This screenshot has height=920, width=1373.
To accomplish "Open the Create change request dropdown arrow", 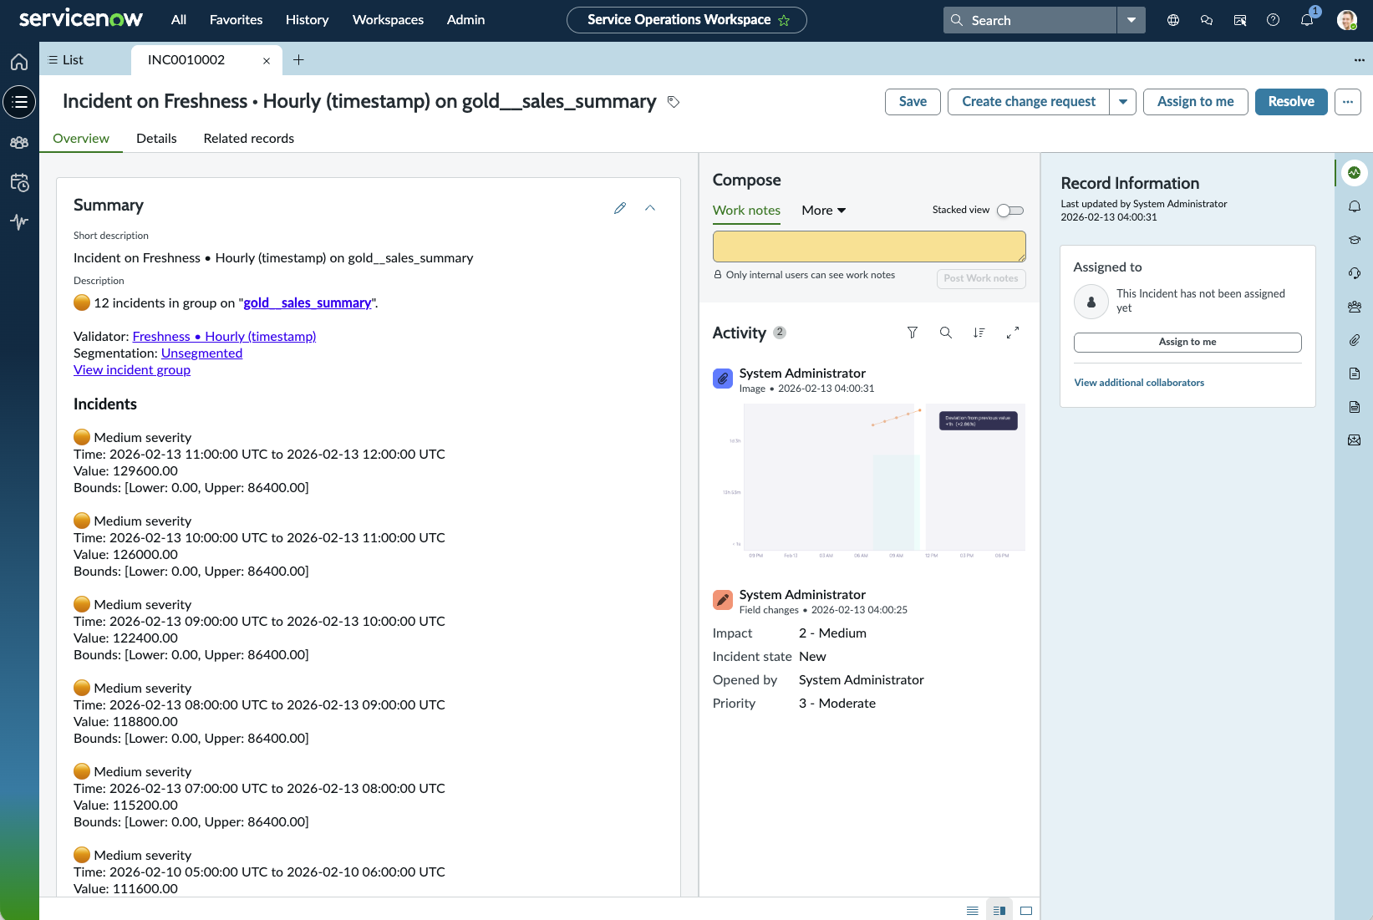I will tap(1123, 102).
